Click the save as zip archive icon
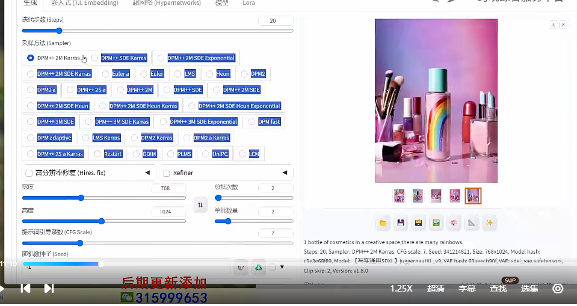The image size is (577, 306). [x=418, y=223]
